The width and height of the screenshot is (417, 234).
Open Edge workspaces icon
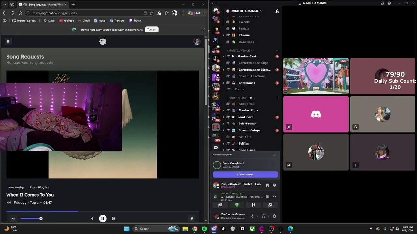click(x=12, y=4)
